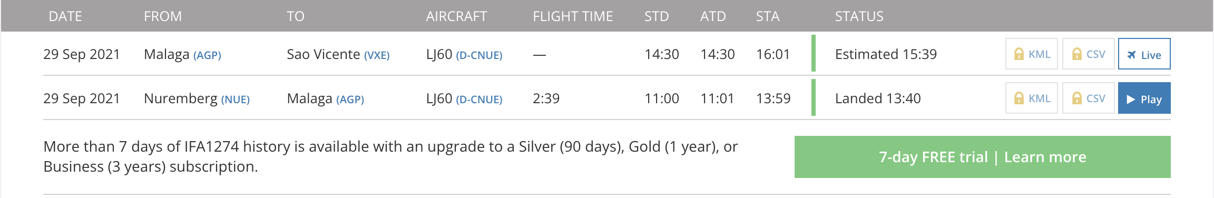
Task: Click the CSV lock icon for Malaga flight
Action: point(1076,54)
